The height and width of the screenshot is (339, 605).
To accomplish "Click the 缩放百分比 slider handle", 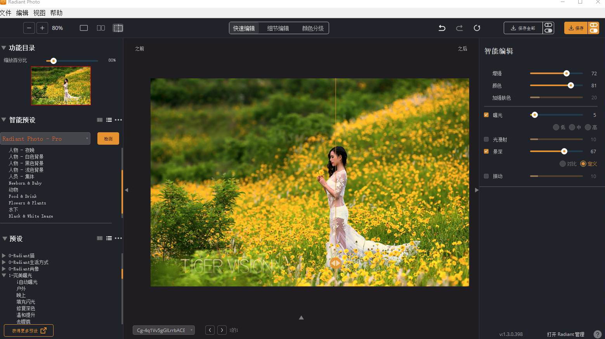I will [54, 61].
